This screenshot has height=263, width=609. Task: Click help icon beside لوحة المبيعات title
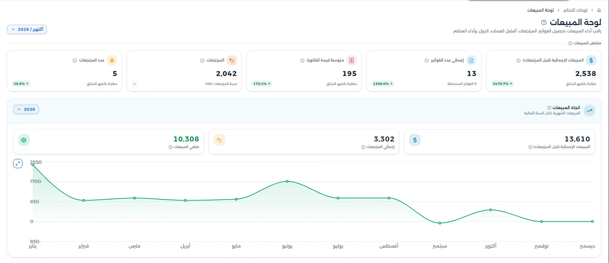pos(544,23)
